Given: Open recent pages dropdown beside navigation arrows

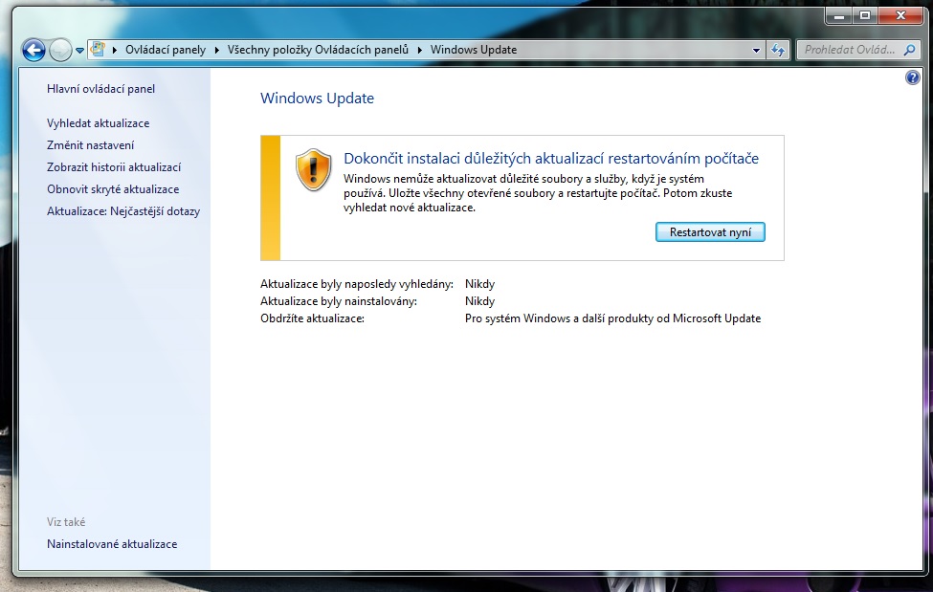Looking at the screenshot, I should 79,51.
